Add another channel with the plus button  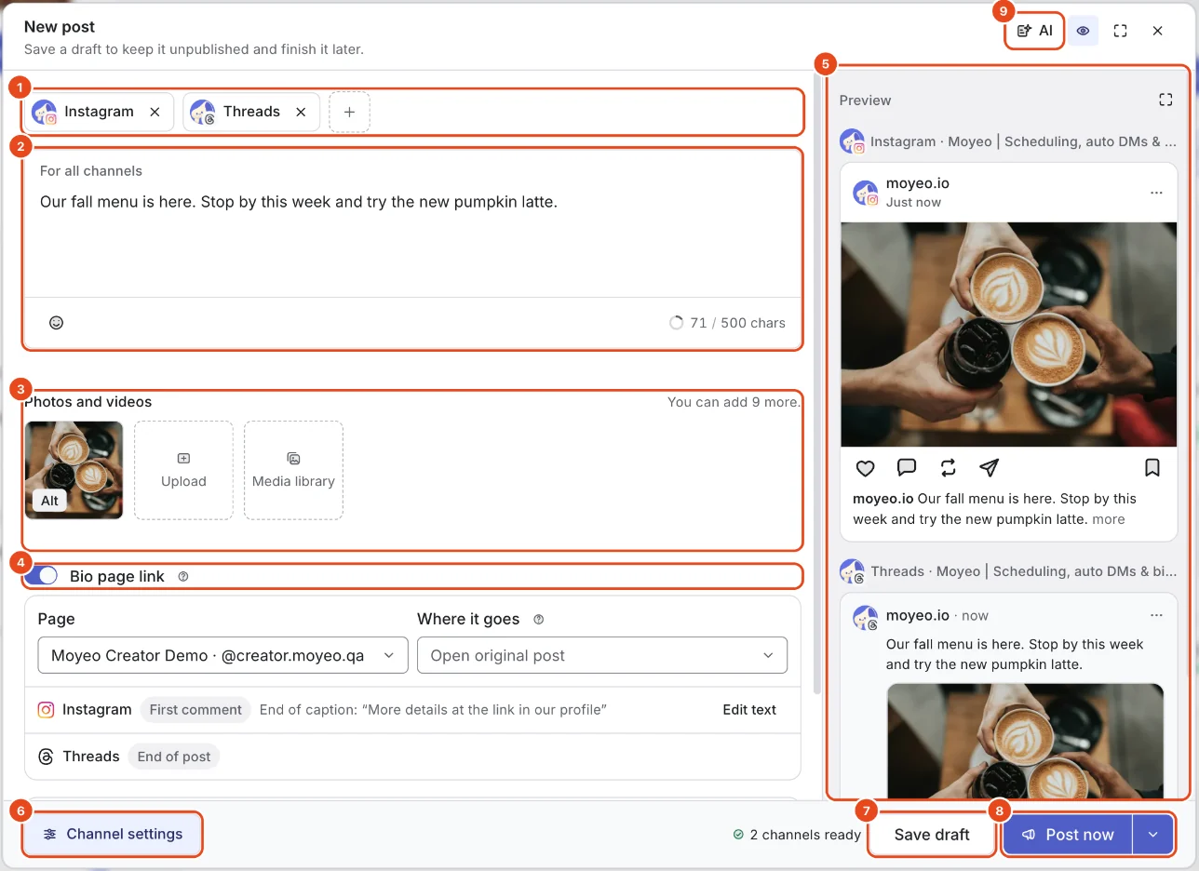tap(349, 112)
